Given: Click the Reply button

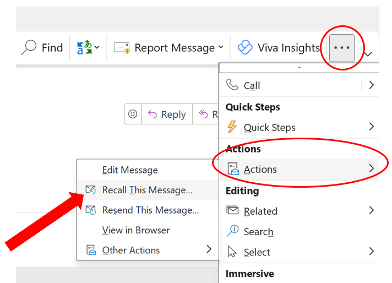Looking at the screenshot, I should [167, 115].
